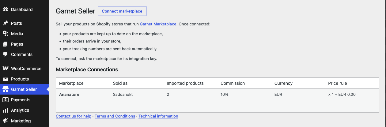Viewport: 386px width, 127px height.
Task: Go to the Products menu item
Action: point(25,79)
